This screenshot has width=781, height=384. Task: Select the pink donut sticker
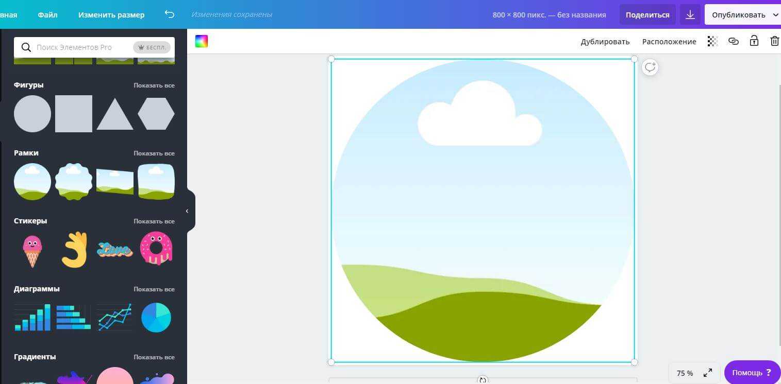(x=156, y=249)
